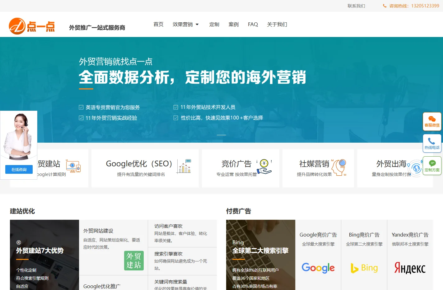This screenshot has width=443, height=290.
Task: Go to the 定制 page
Action: click(x=214, y=24)
